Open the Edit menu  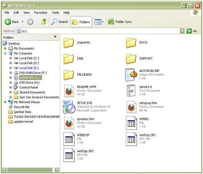tap(16, 13)
